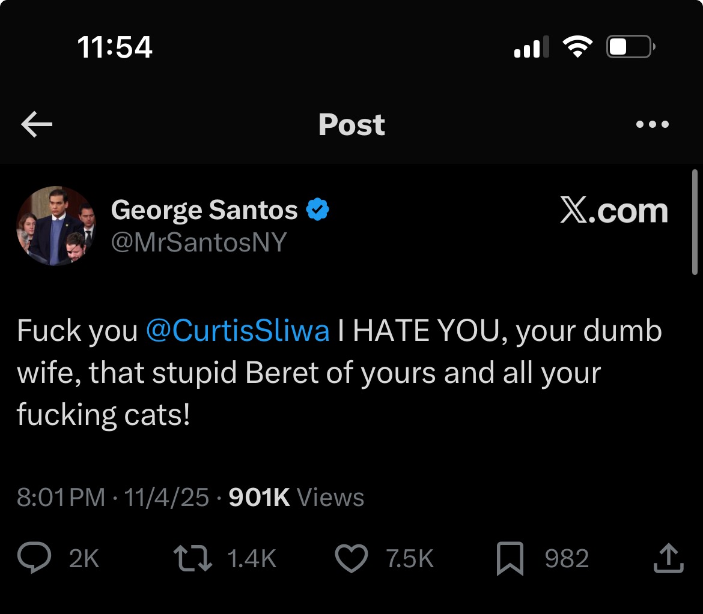Open the three-dot more options menu

(x=652, y=125)
